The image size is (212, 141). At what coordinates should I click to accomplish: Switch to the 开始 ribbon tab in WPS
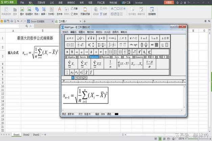(x=22, y=3)
